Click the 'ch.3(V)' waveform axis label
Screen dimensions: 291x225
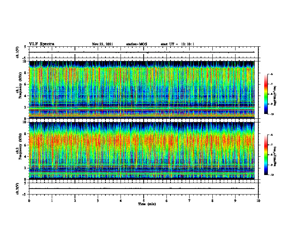click(17, 189)
